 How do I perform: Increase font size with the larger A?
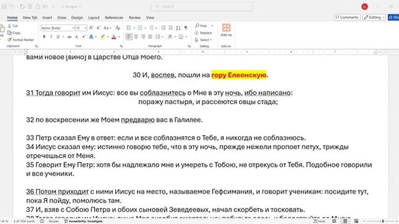[x=91, y=27]
